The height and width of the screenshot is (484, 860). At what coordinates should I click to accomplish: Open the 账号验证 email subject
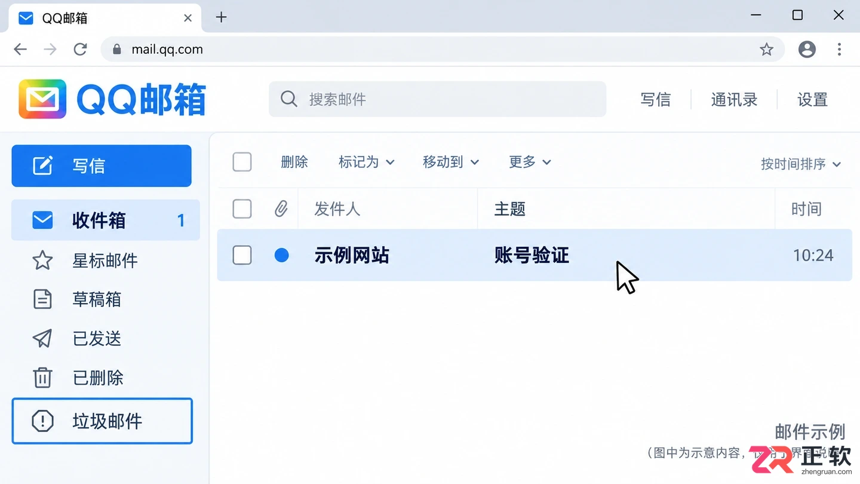pos(532,256)
